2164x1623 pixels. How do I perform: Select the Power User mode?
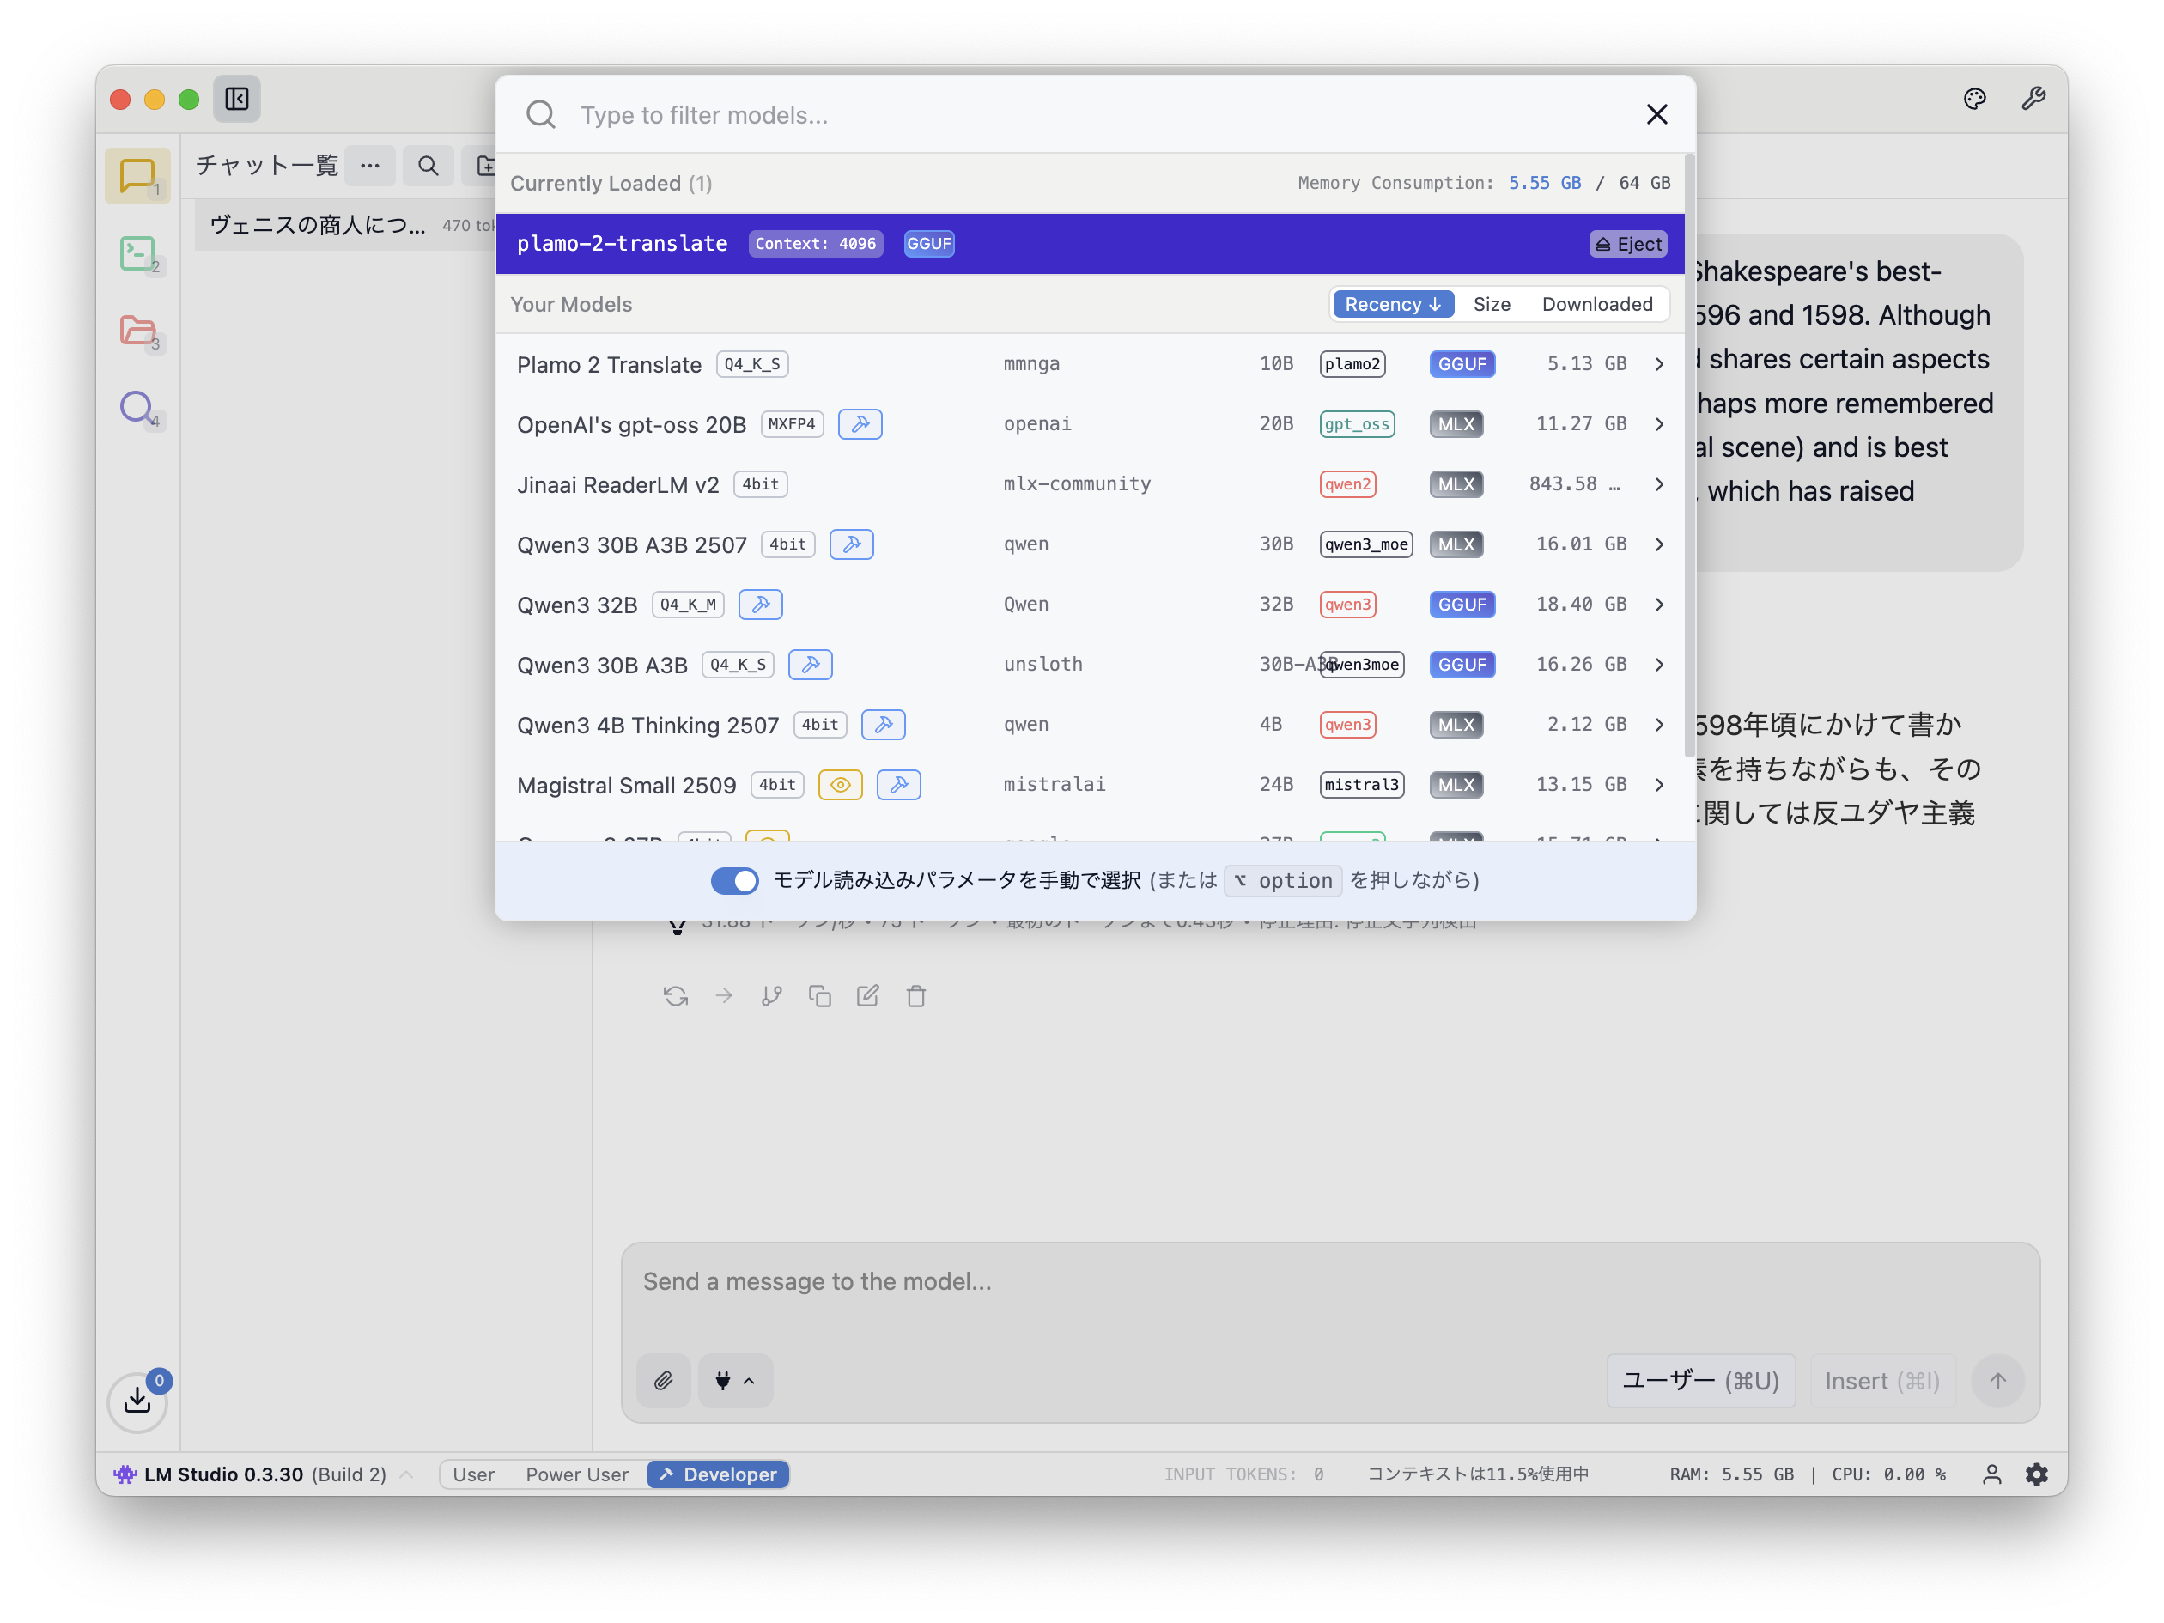coord(576,1474)
